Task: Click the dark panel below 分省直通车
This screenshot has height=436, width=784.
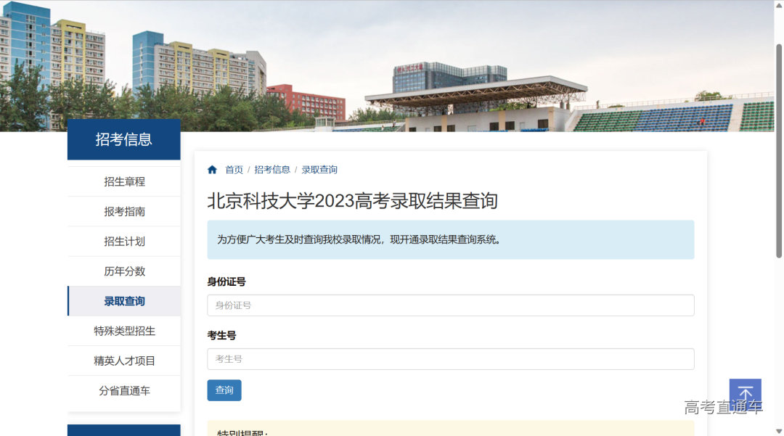Action: tap(123, 429)
